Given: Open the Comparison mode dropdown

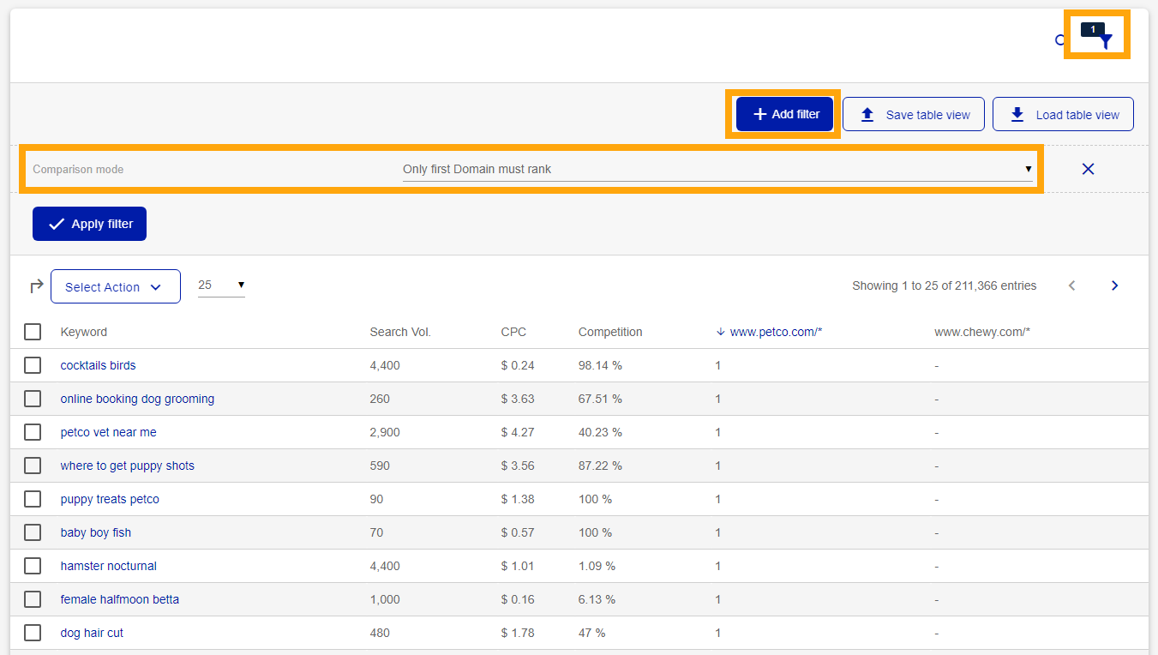Looking at the screenshot, I should pyautogui.click(x=717, y=169).
